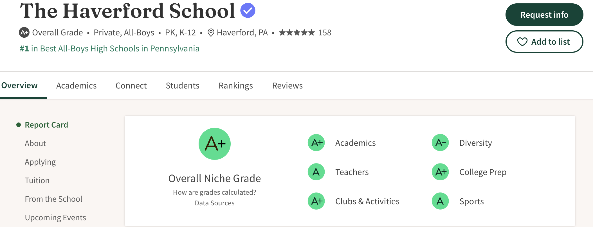Open the Rankings tab
Image resolution: width=593 pixels, height=227 pixels.
point(236,86)
